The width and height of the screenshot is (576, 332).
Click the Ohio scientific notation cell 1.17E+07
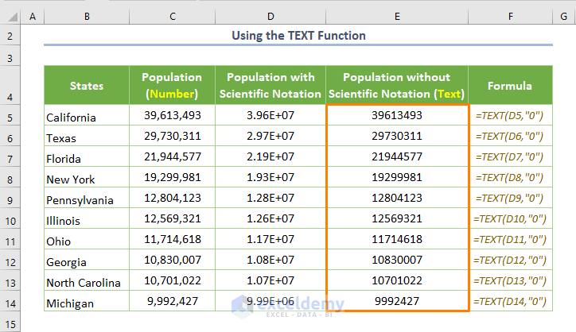272,239
